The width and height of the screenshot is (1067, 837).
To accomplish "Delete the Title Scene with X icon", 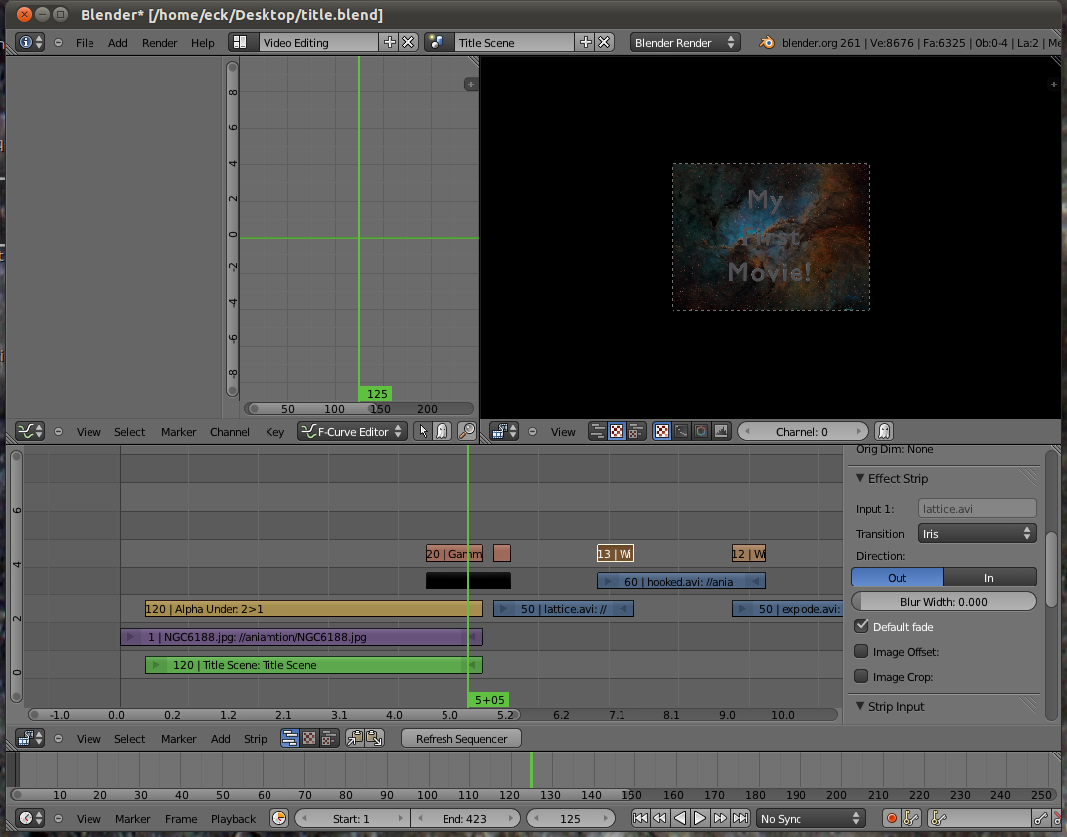I will point(604,42).
